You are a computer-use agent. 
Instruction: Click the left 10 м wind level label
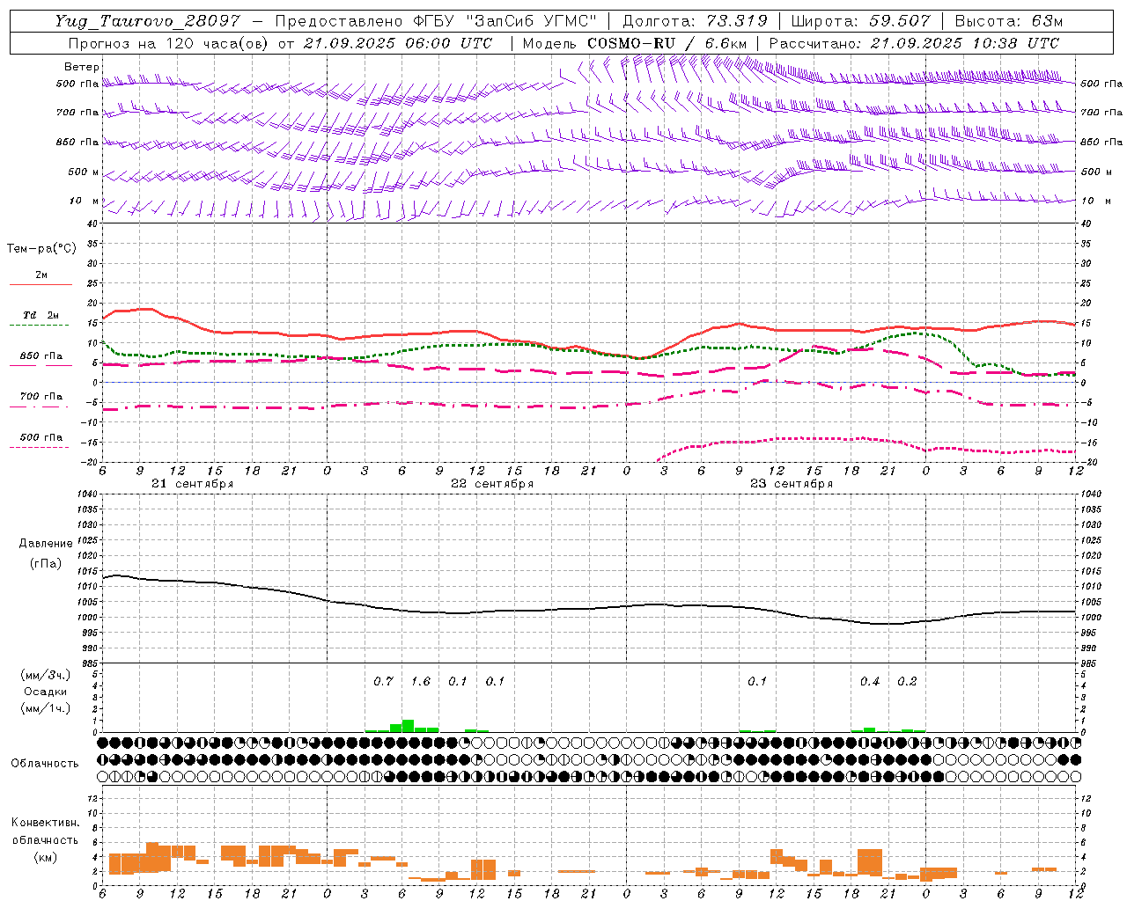point(85,201)
